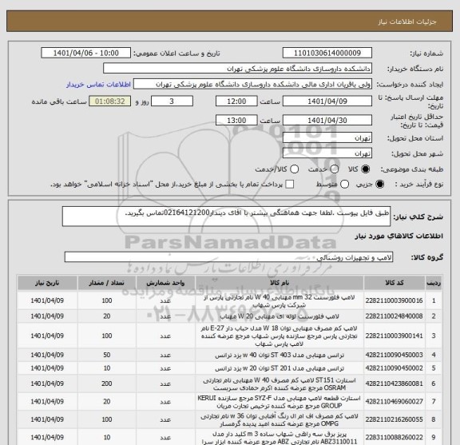Click item name with KERUI GROUP supplier
Screen dimensions: 460x445
(x=280, y=402)
